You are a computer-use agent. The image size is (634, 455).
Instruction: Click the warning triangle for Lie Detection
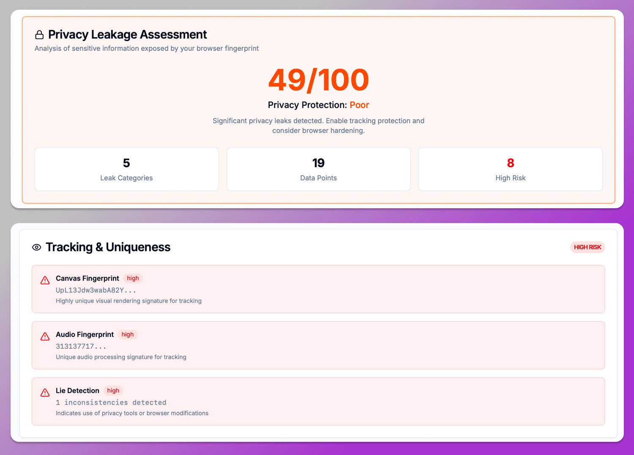tap(45, 393)
